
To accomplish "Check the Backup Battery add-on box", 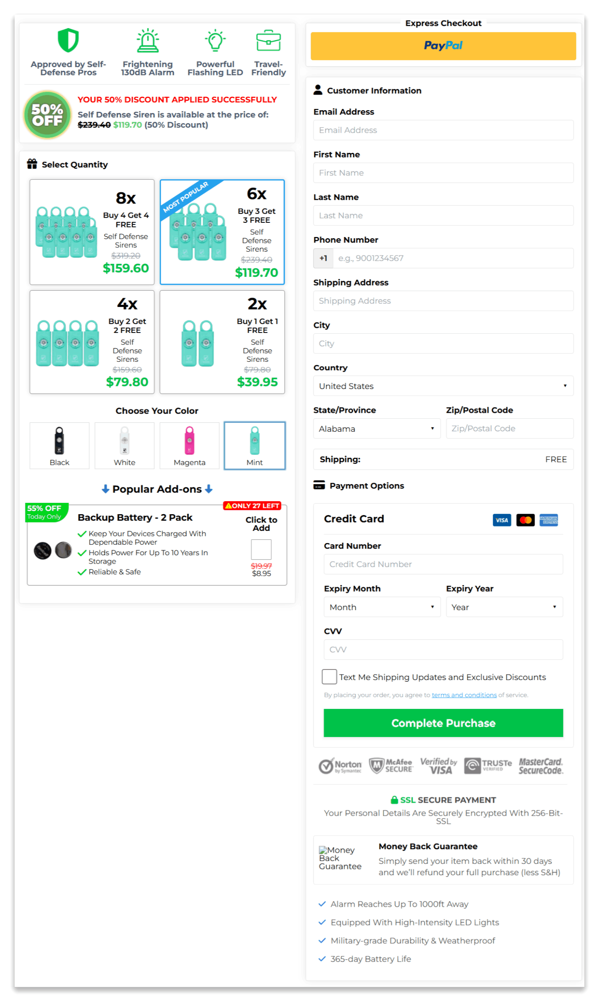I will [261, 549].
